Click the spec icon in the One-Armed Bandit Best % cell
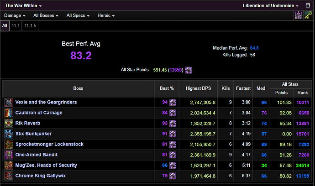The image size is (315, 186). (173, 155)
